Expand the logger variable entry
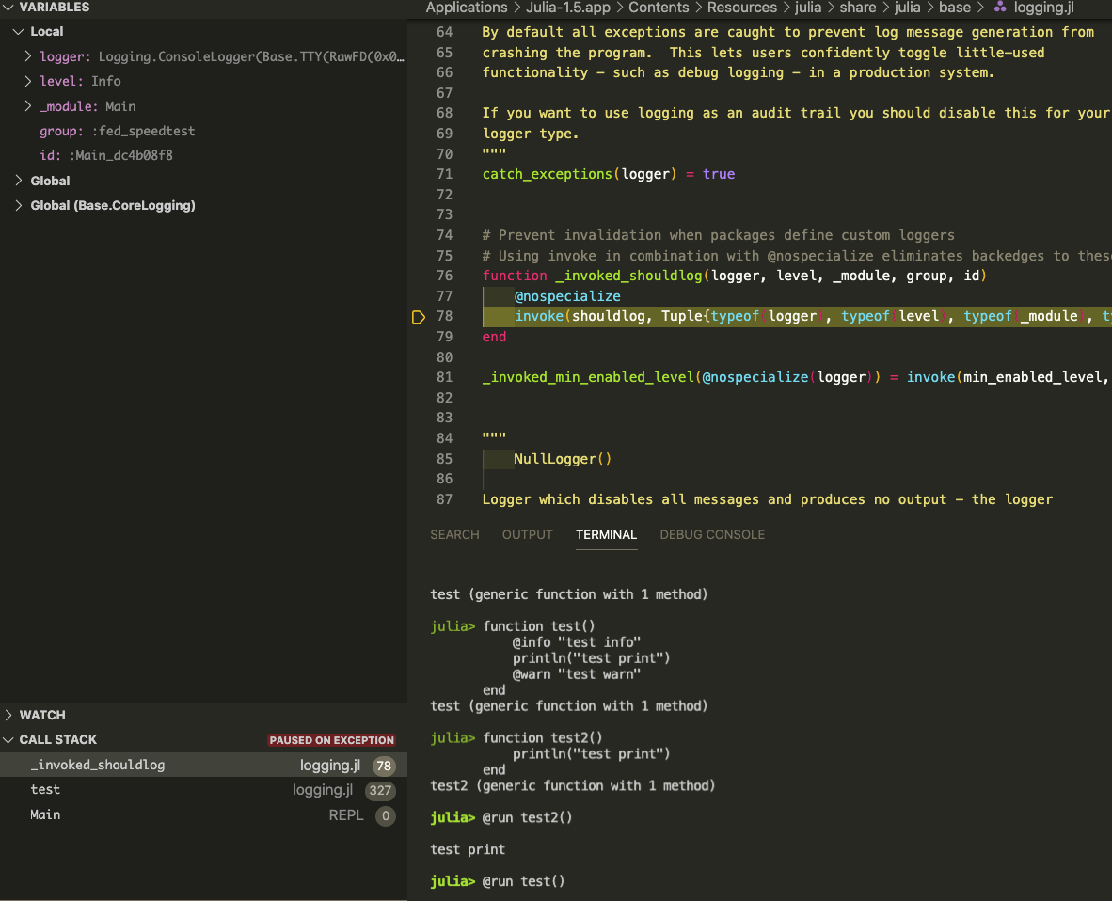 27,56
